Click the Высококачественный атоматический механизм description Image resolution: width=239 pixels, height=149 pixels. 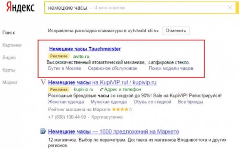pos(118,62)
